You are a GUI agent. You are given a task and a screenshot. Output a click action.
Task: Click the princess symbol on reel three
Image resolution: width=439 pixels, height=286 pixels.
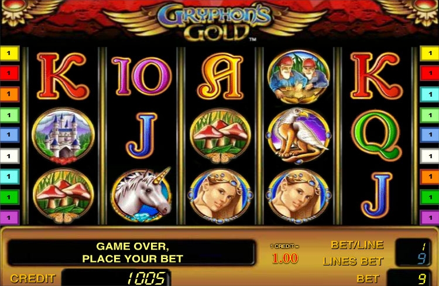point(221,196)
